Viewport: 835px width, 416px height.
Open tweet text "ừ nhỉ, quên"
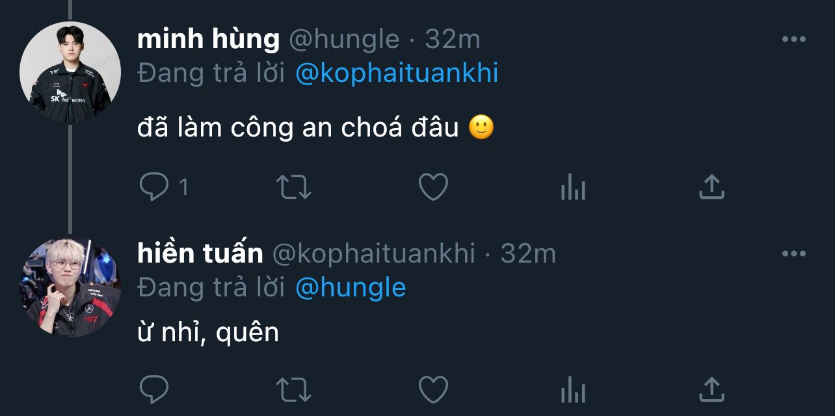[208, 333]
